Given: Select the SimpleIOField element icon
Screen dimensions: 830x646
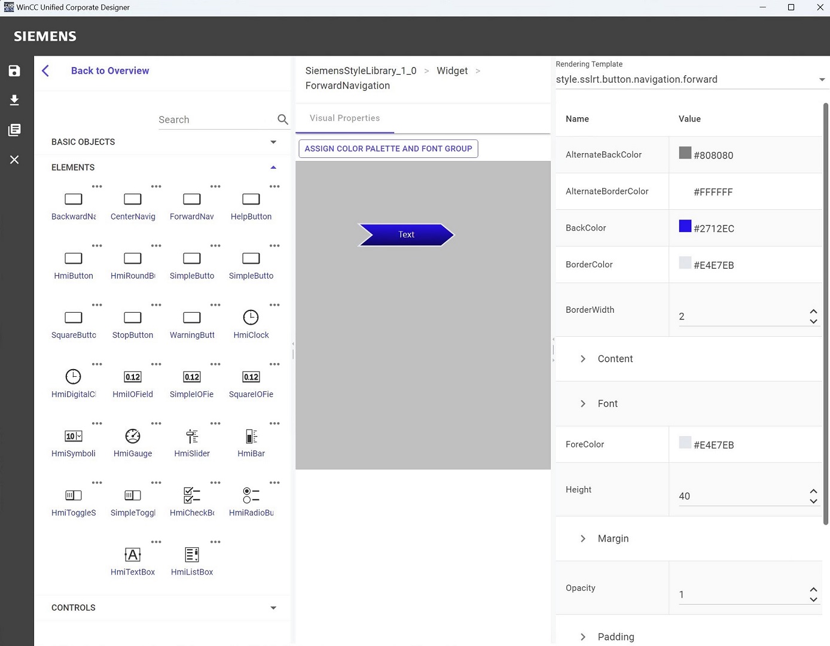Looking at the screenshot, I should [x=192, y=377].
